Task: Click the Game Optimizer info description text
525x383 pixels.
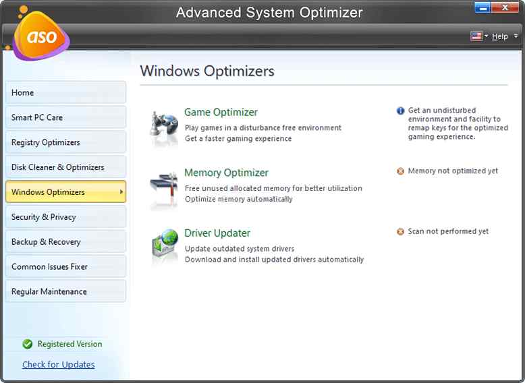Action: (x=458, y=123)
